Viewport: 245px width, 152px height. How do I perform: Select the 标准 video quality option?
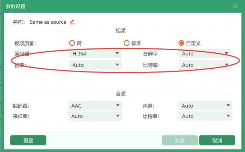point(127,43)
